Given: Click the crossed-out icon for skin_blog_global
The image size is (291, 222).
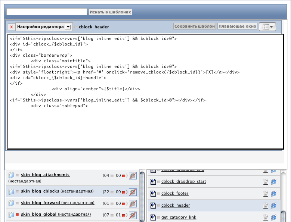Looking at the screenshot, I should [x=133, y=215].
